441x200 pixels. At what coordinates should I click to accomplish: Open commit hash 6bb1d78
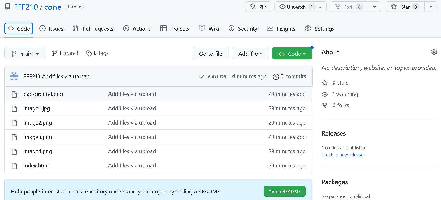[x=217, y=77]
